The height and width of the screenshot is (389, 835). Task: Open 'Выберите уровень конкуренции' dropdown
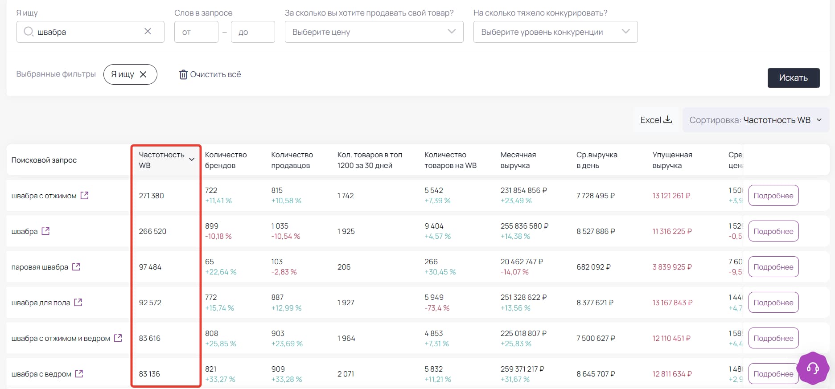pos(555,32)
